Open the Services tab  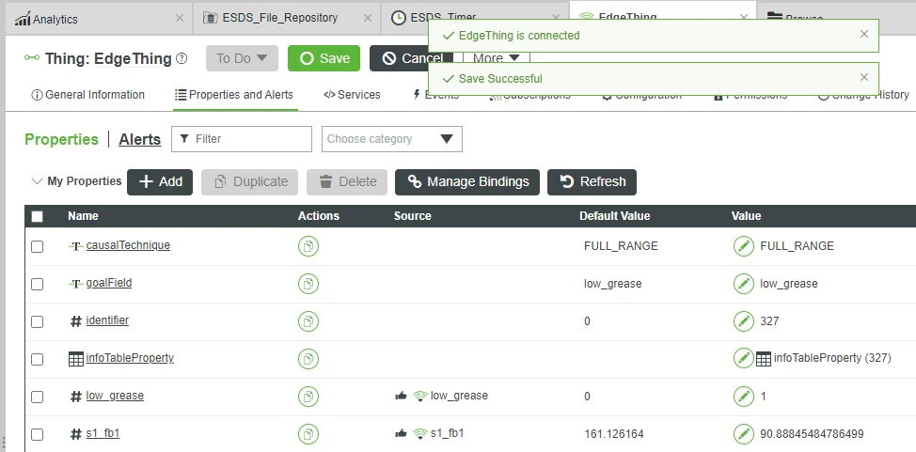352,95
